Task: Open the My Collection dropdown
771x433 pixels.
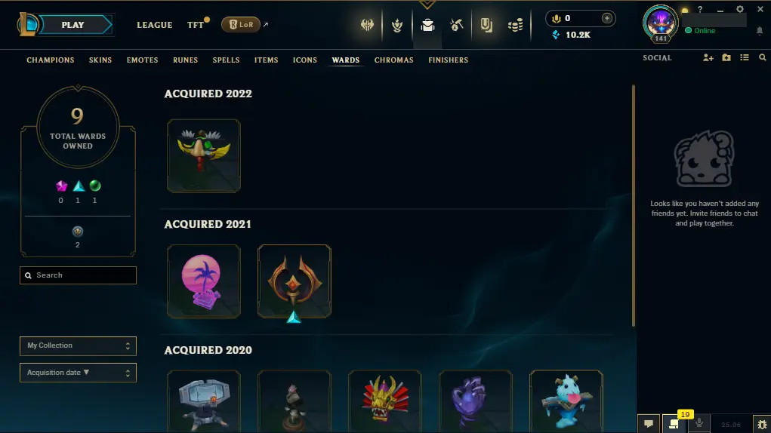Action: [x=79, y=346]
